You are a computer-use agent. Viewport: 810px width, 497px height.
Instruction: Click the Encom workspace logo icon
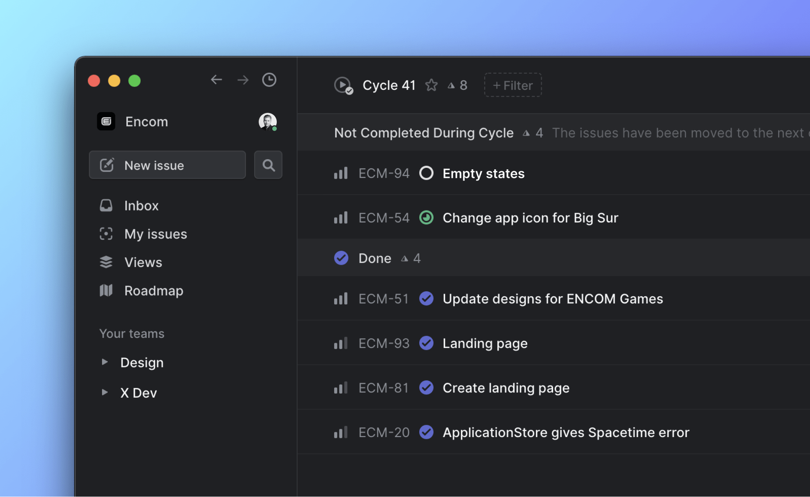106,121
